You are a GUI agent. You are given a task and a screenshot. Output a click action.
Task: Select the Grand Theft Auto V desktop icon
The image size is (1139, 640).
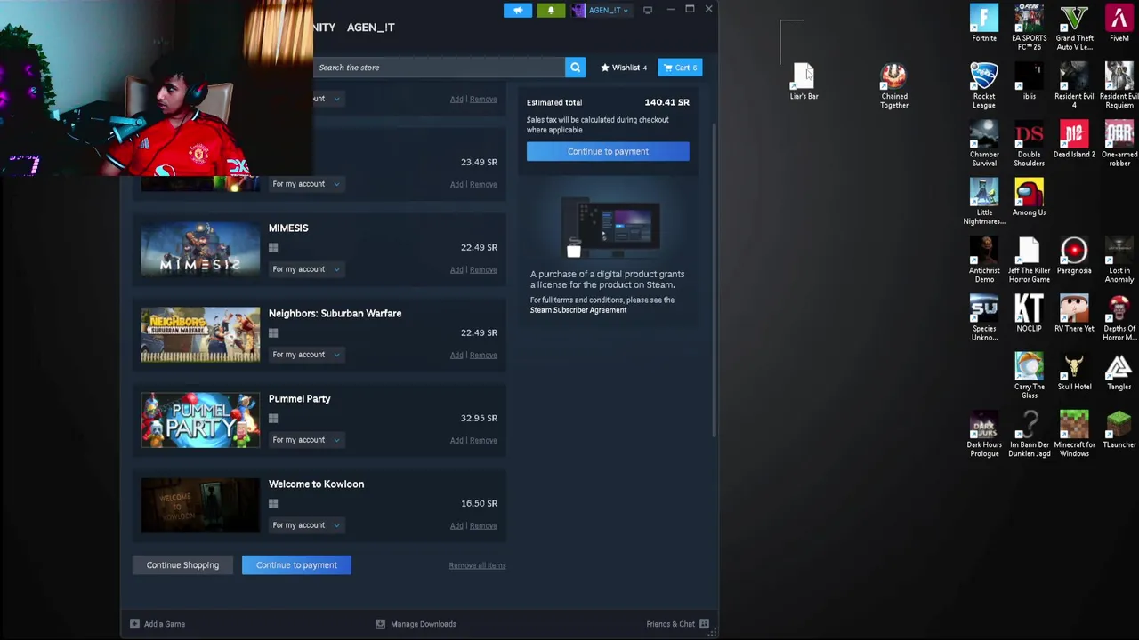(x=1074, y=27)
